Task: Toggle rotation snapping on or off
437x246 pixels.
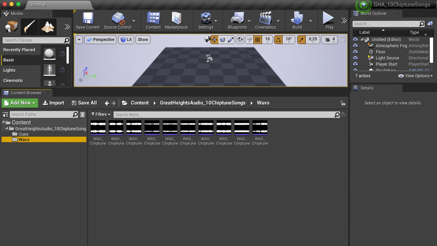Action: (278, 40)
